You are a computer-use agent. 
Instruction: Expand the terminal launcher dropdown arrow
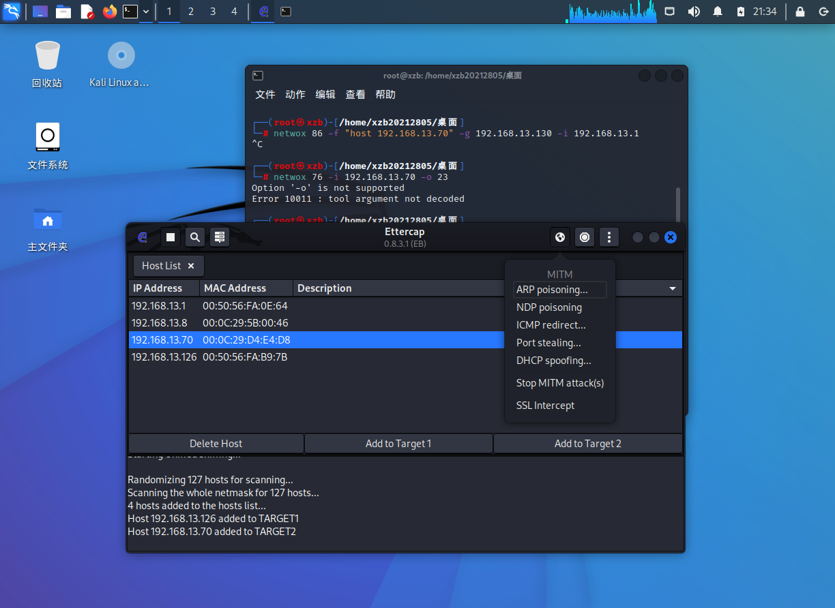(146, 12)
